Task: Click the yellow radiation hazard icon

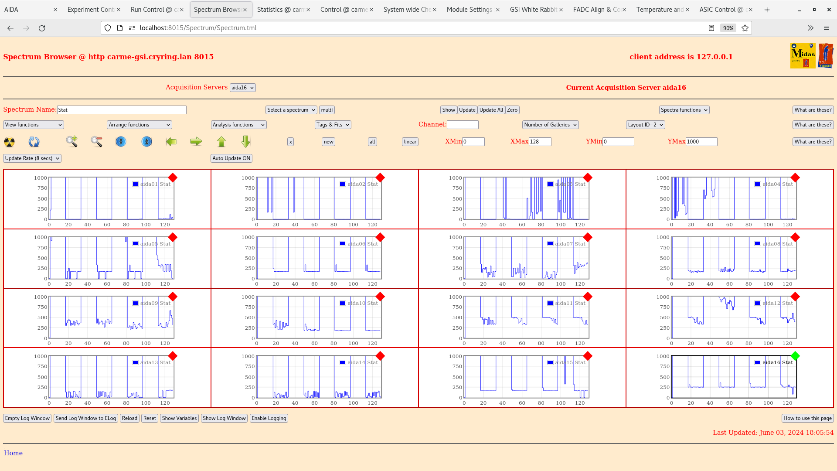Action: (9, 142)
